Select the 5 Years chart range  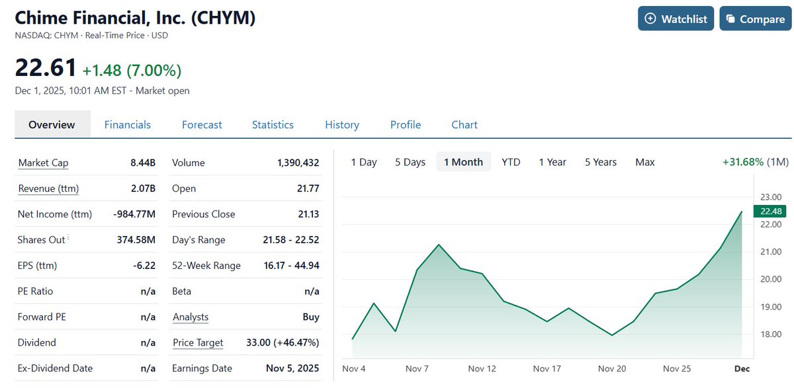(601, 162)
